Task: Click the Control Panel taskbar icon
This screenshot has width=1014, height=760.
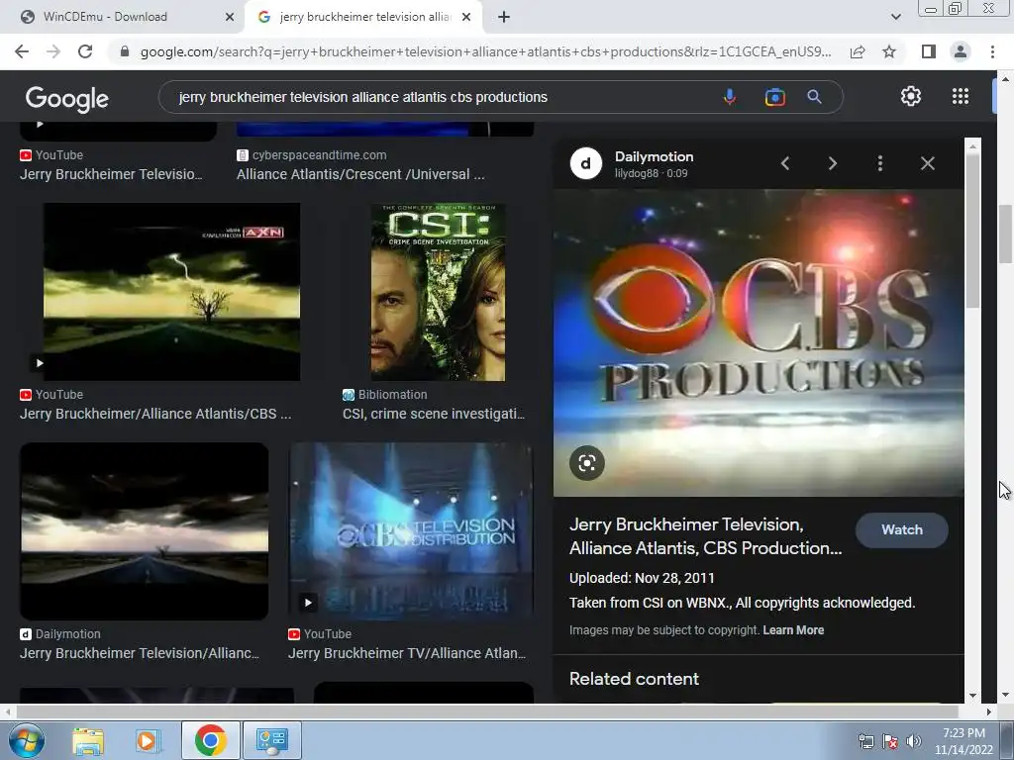Action: coord(271,740)
